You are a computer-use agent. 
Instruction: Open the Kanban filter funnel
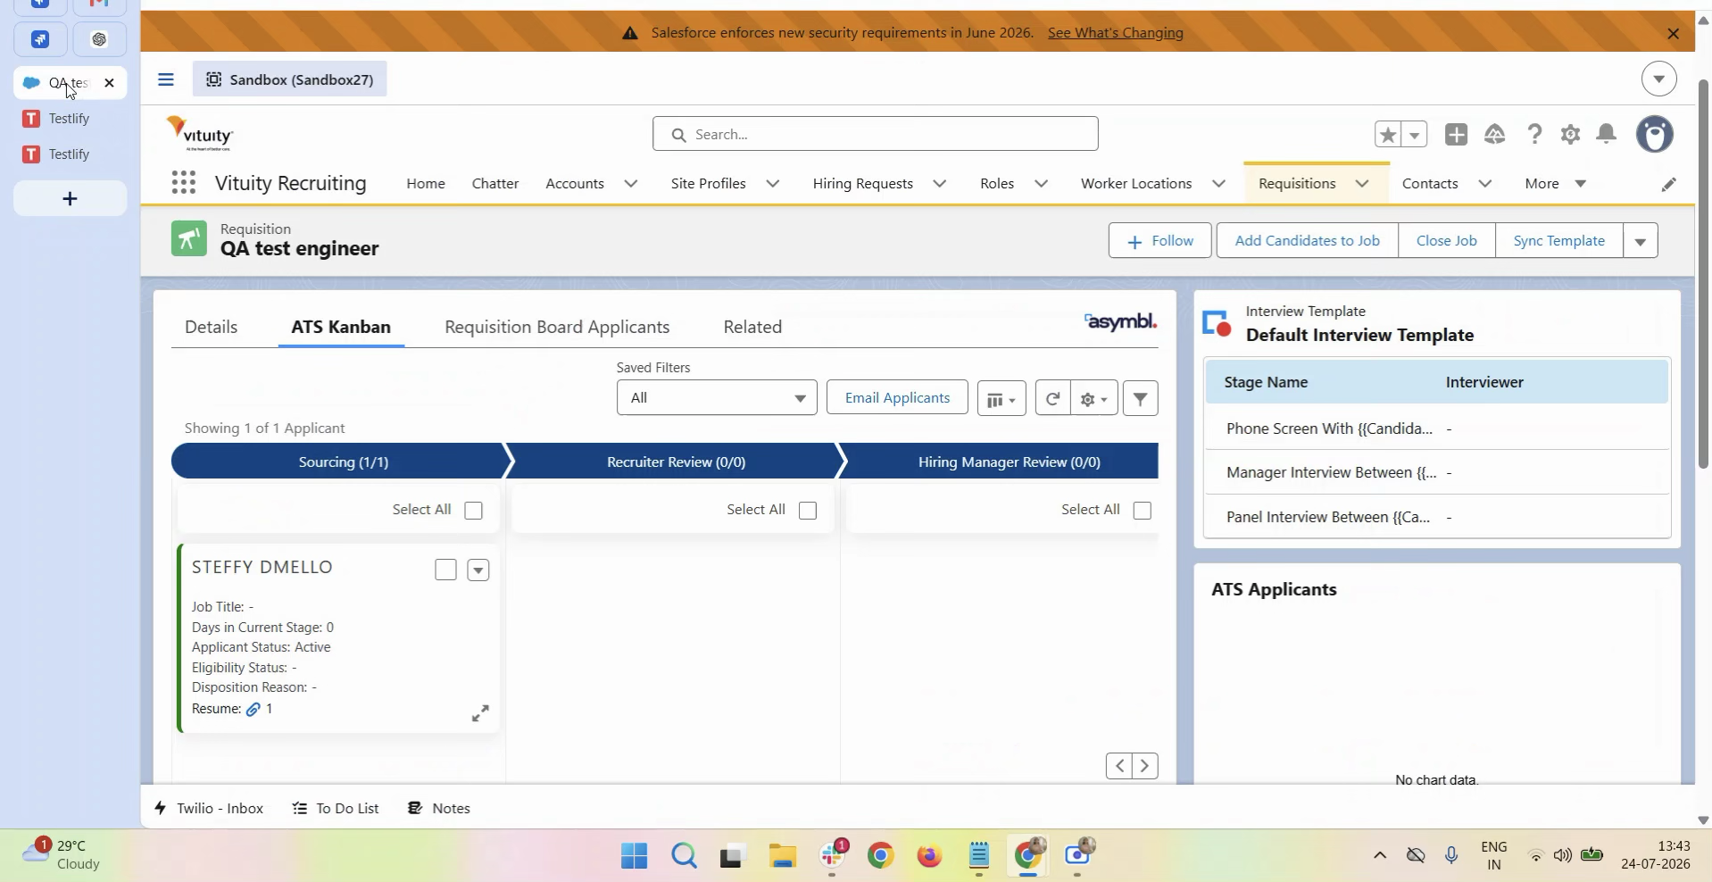[1140, 398]
